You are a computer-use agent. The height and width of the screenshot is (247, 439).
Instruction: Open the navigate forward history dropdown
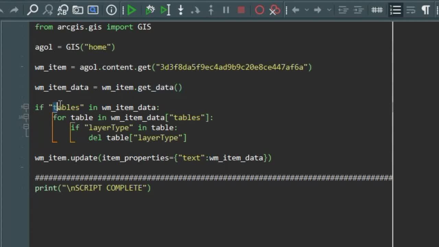(x=329, y=10)
